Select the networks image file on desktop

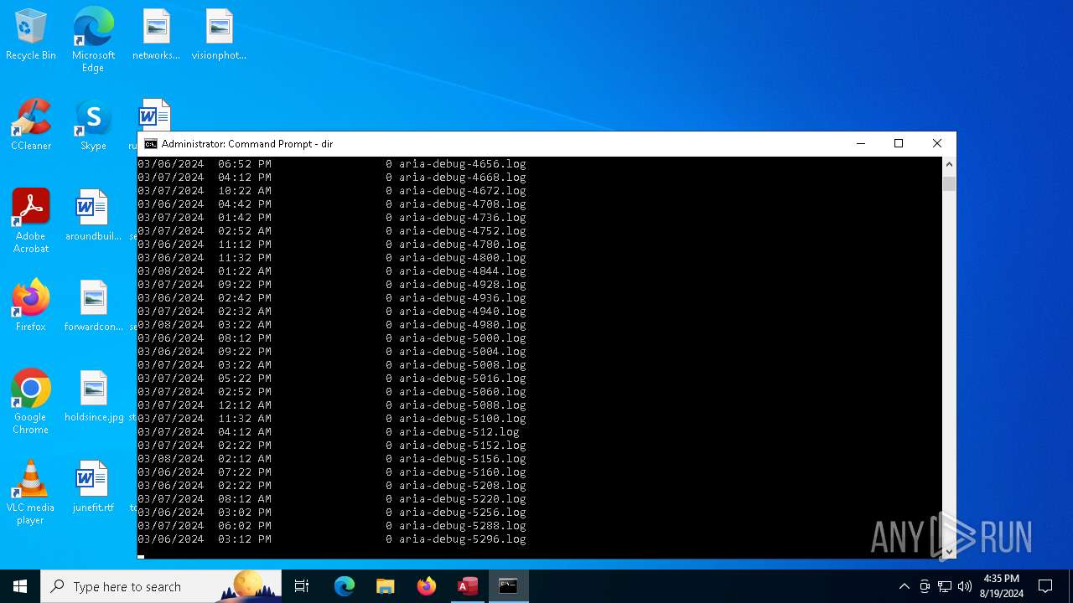point(156,35)
